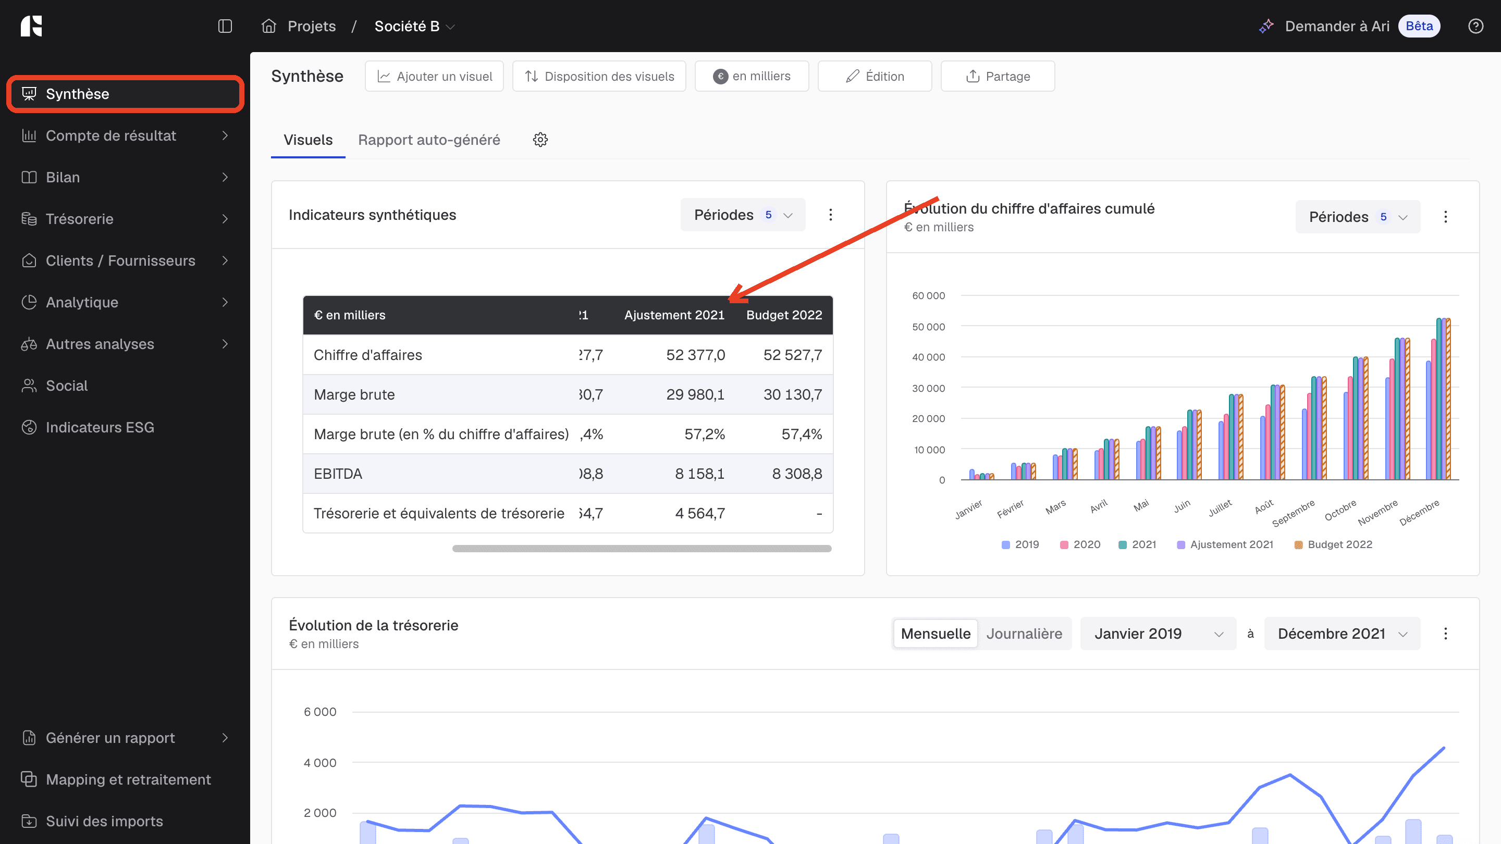Viewport: 1501px width, 844px height.
Task: Open the Projets breadcrumb link
Action: pyautogui.click(x=312, y=26)
